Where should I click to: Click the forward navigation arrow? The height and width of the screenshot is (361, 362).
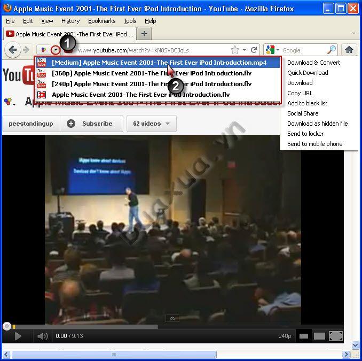pos(26,50)
